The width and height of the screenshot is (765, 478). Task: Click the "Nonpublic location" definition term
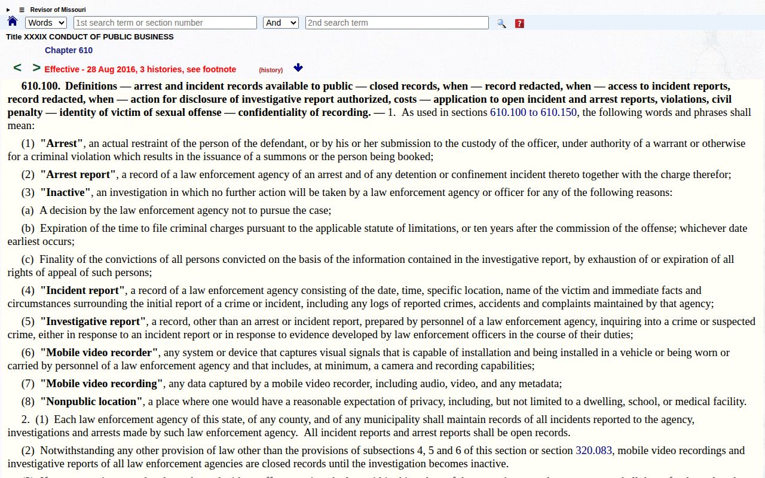pyautogui.click(x=91, y=402)
